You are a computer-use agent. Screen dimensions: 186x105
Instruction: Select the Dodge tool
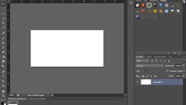pos(3,66)
